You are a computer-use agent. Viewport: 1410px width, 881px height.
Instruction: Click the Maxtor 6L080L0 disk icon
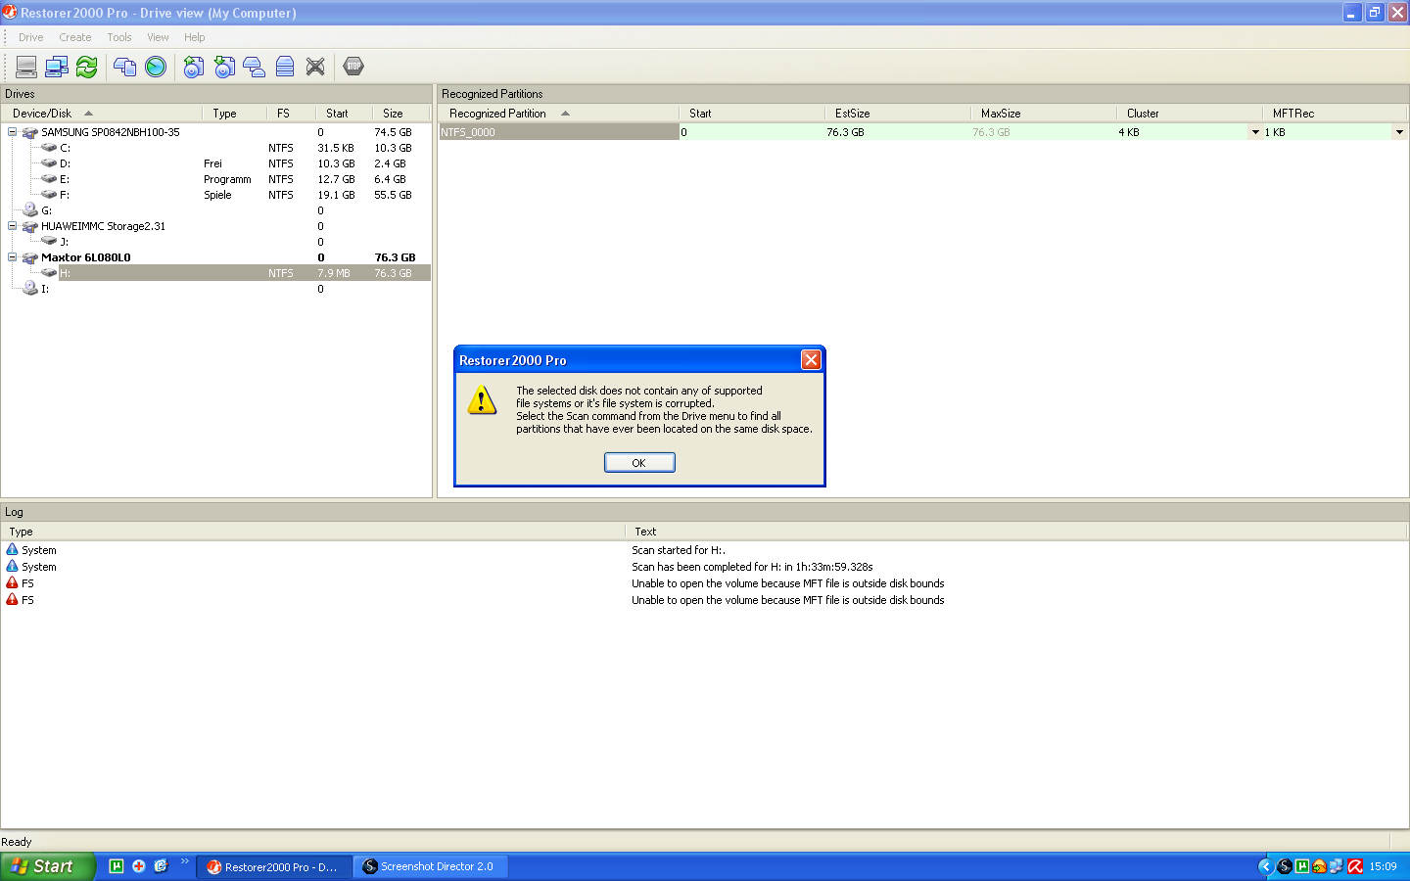(x=30, y=257)
